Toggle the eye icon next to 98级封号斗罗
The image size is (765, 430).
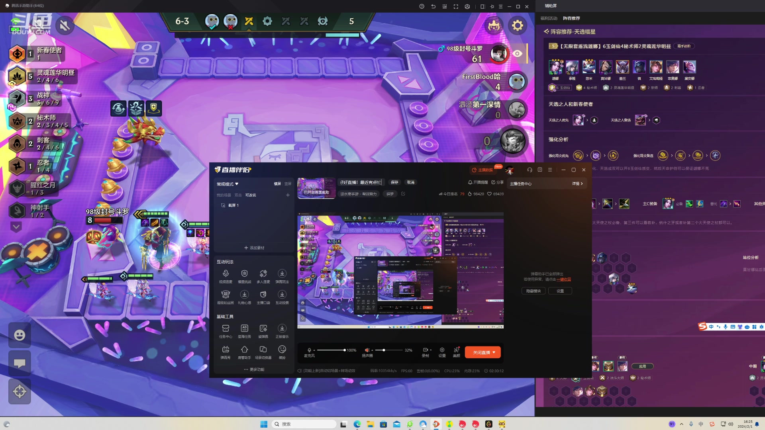click(517, 53)
